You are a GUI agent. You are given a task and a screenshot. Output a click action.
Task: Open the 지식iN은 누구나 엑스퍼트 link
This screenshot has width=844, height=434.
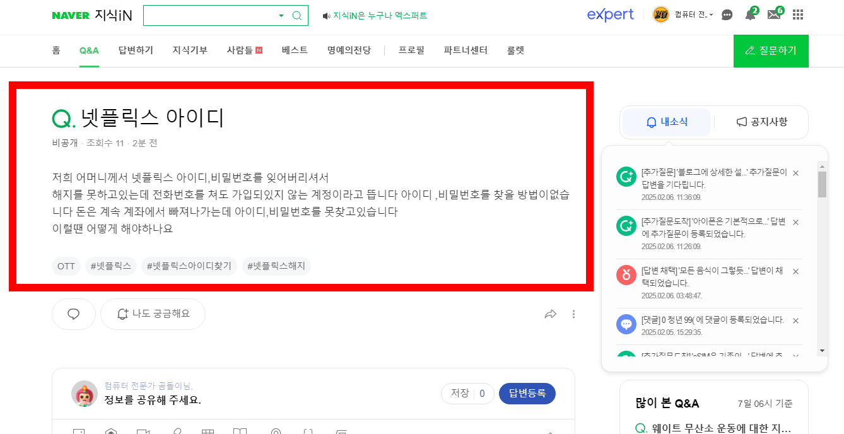coord(380,16)
